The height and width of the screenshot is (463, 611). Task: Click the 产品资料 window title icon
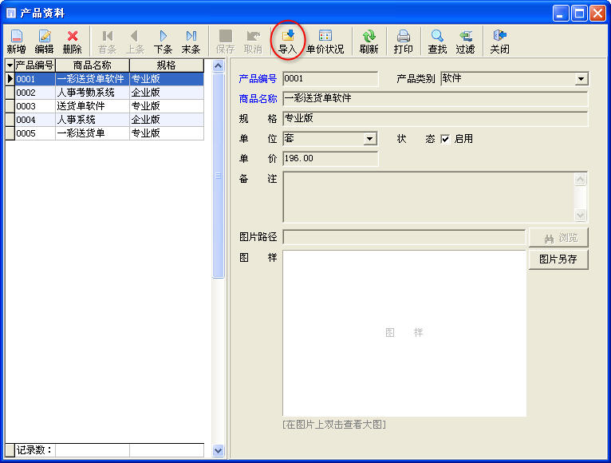click(x=11, y=14)
